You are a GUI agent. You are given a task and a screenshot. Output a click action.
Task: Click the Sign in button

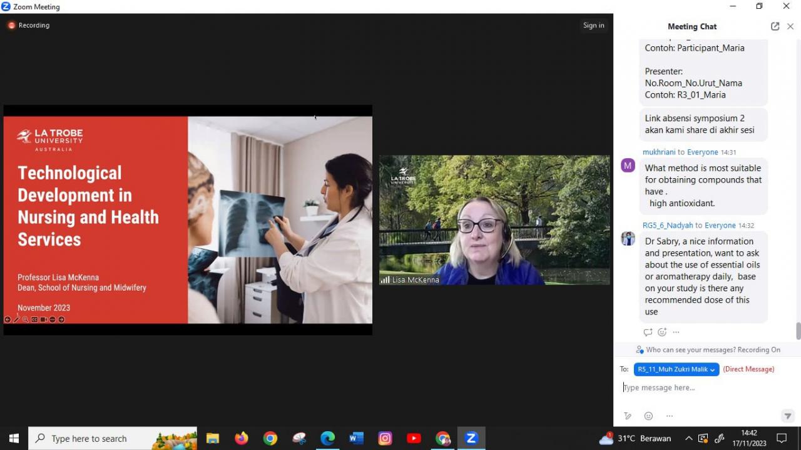click(593, 26)
